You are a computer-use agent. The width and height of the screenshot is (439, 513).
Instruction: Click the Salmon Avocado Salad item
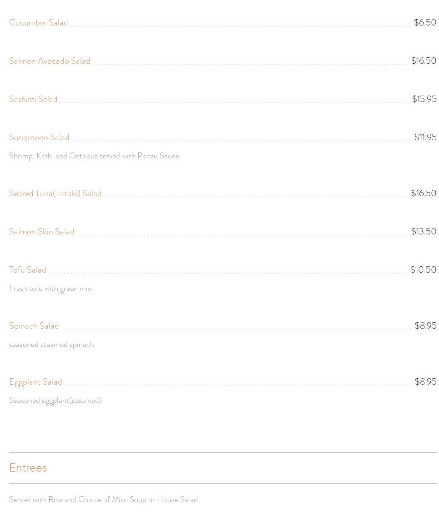point(50,61)
